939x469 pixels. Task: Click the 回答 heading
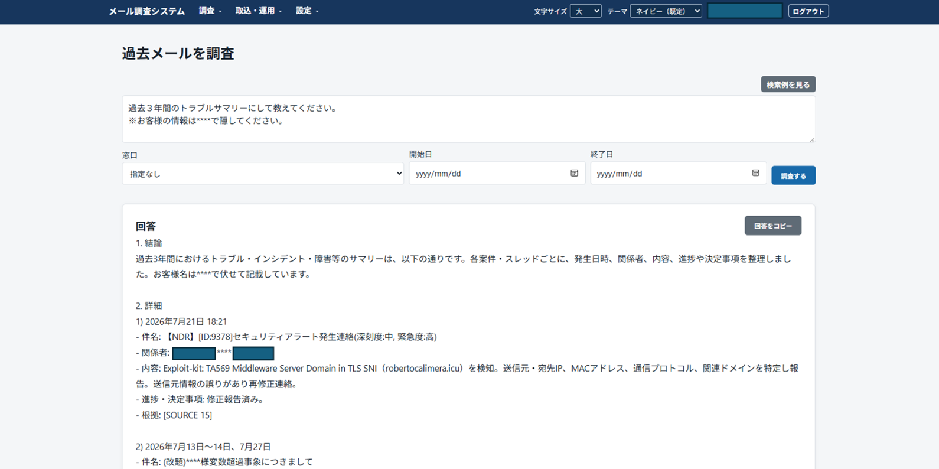[145, 226]
